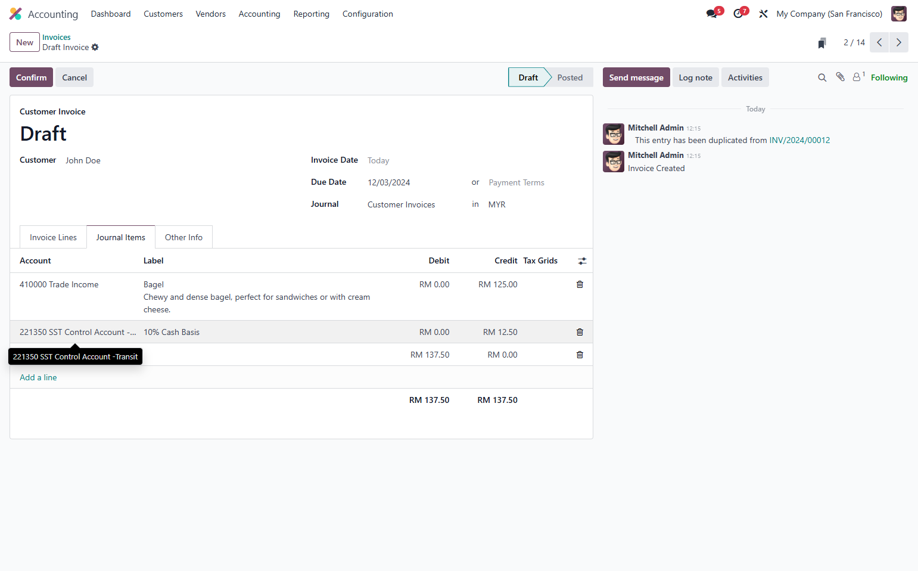Image resolution: width=918 pixels, height=571 pixels.
Task: Click the bookmark icon near pager
Action: [822, 43]
